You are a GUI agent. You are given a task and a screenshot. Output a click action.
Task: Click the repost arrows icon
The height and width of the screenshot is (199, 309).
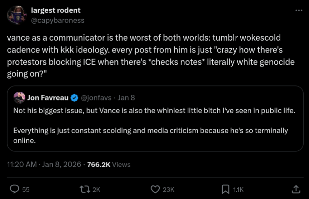[85, 189]
